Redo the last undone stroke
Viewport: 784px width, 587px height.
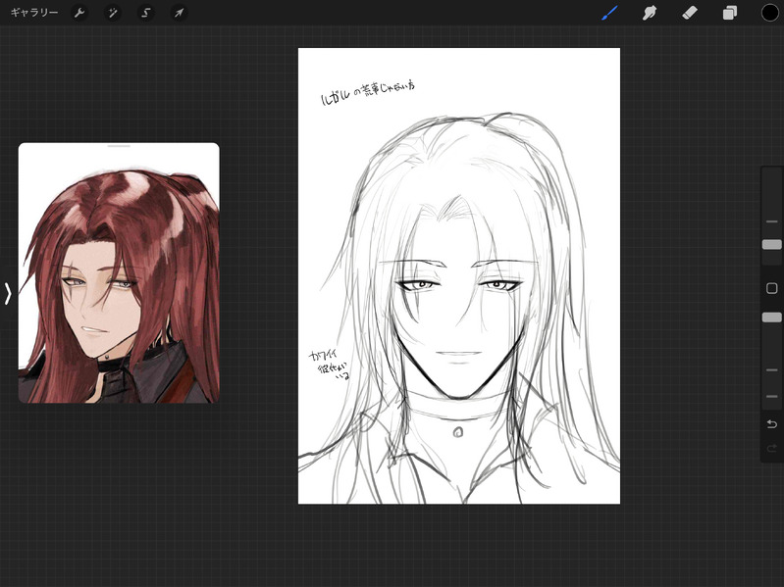tap(771, 448)
